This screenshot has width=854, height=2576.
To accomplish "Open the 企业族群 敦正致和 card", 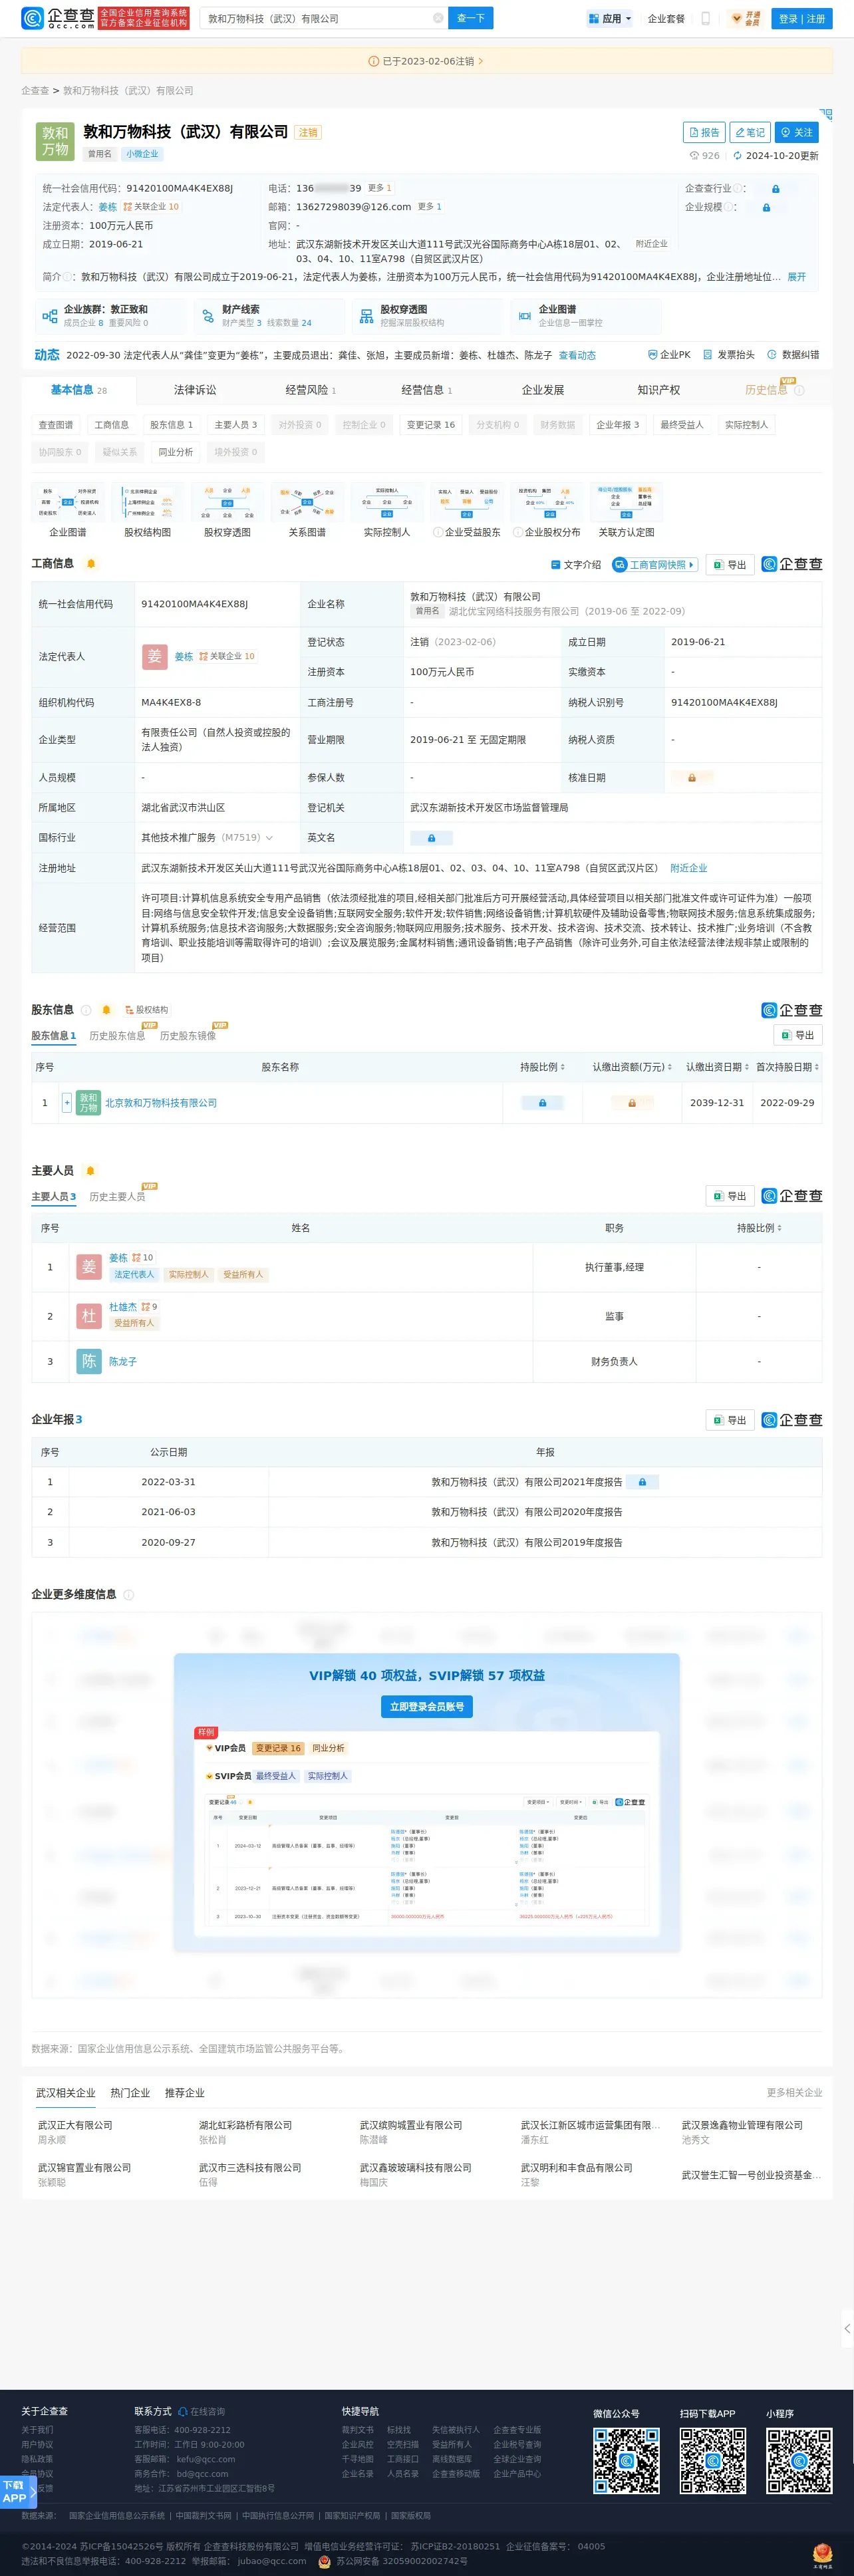I will pos(111,316).
